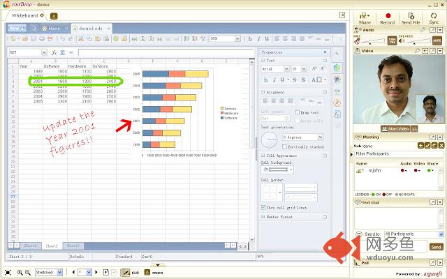447x279 pixels.
Task: Switch to Sheet1 tab
Action: click(x=30, y=246)
